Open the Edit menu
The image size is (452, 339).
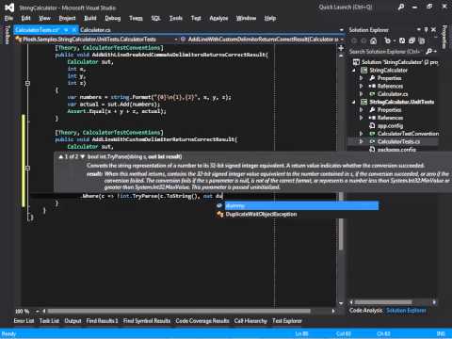26,18
